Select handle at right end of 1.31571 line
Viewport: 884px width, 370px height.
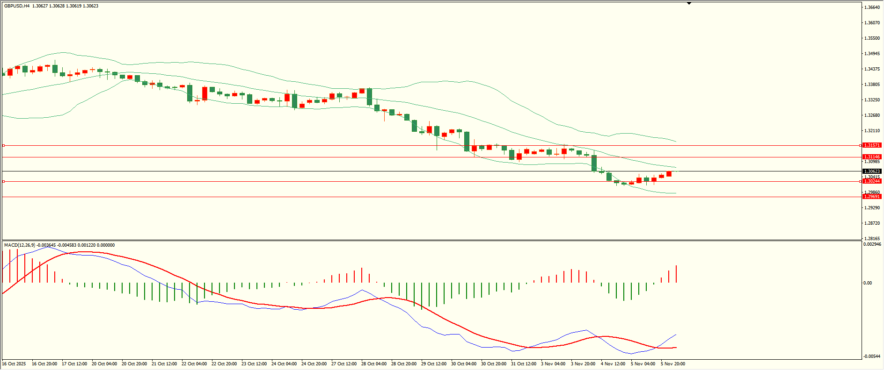861,145
